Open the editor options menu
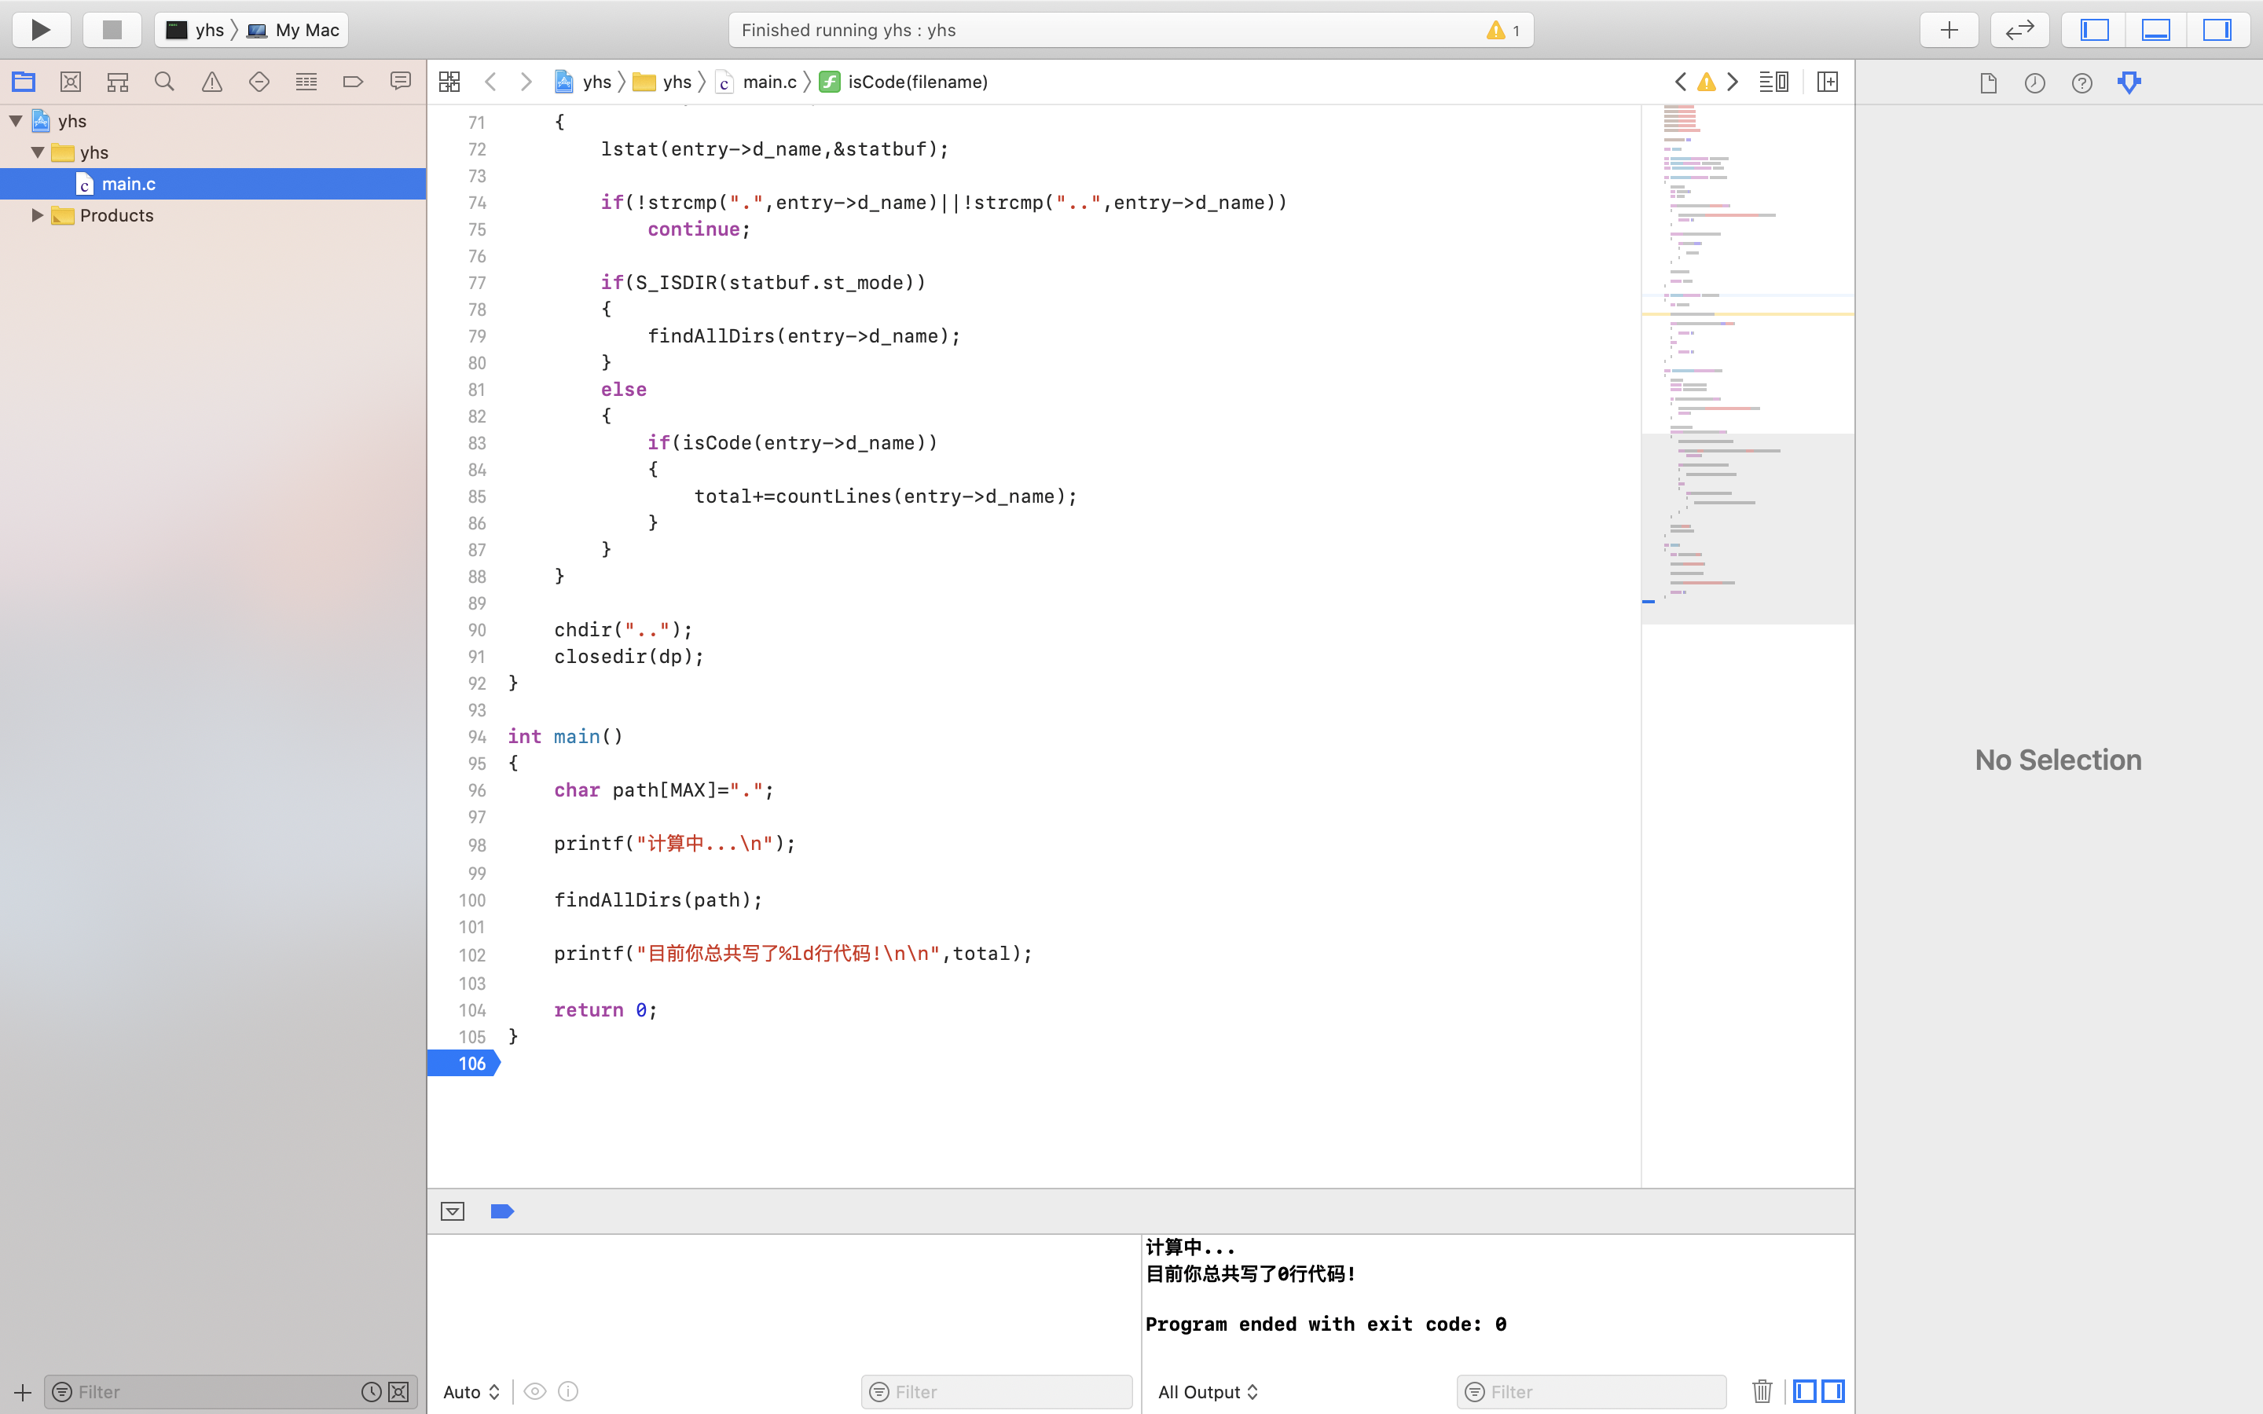2263x1414 pixels. click(1774, 82)
